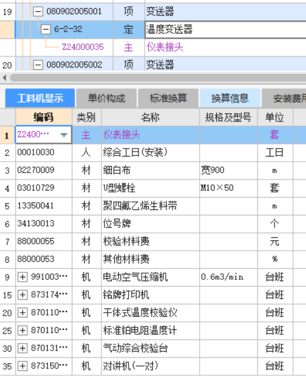Screen dimensions: 306x387
Task: Click the 套 unit cell of U型螺栓
Action: [275, 188]
